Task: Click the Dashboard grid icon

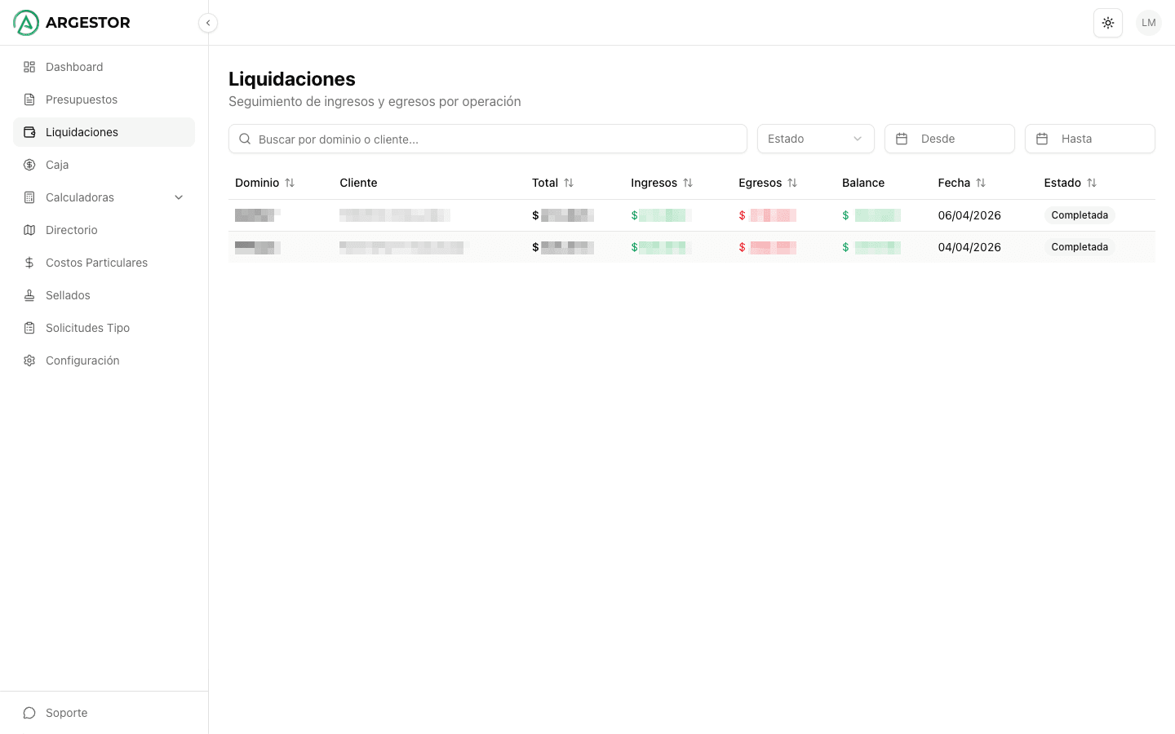Action: pos(29,67)
